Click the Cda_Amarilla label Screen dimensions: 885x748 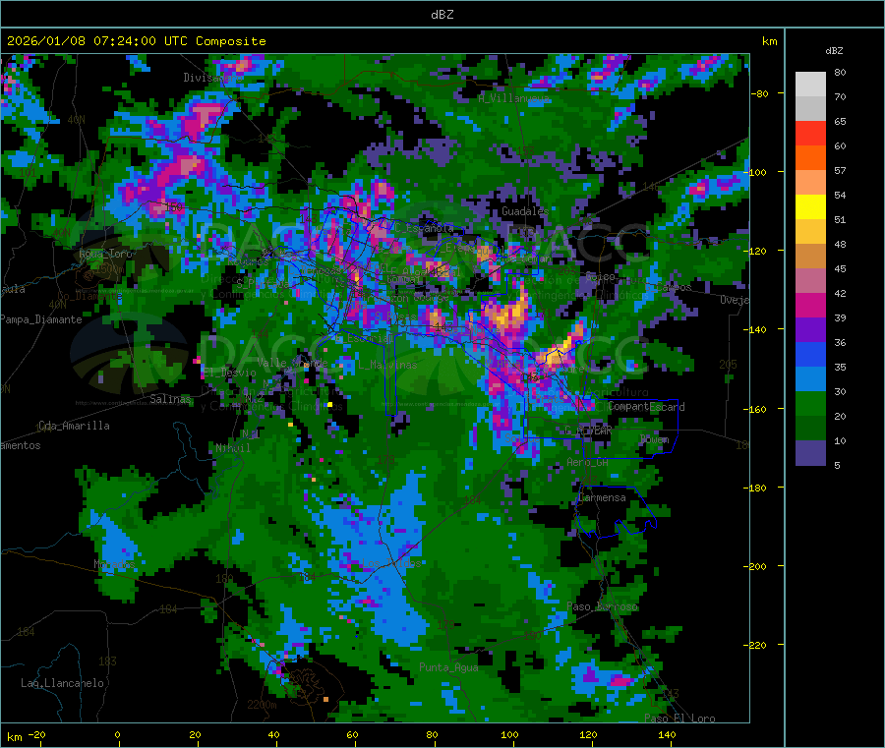click(x=74, y=426)
